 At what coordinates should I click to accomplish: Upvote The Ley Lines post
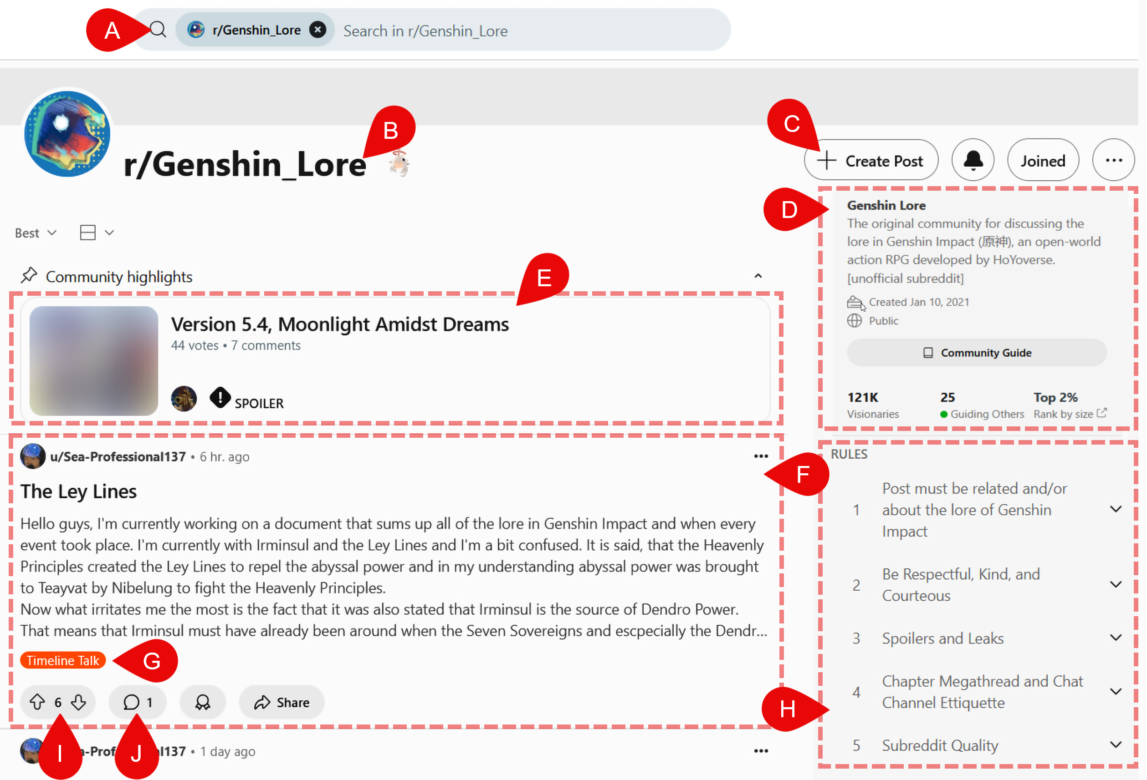37,702
